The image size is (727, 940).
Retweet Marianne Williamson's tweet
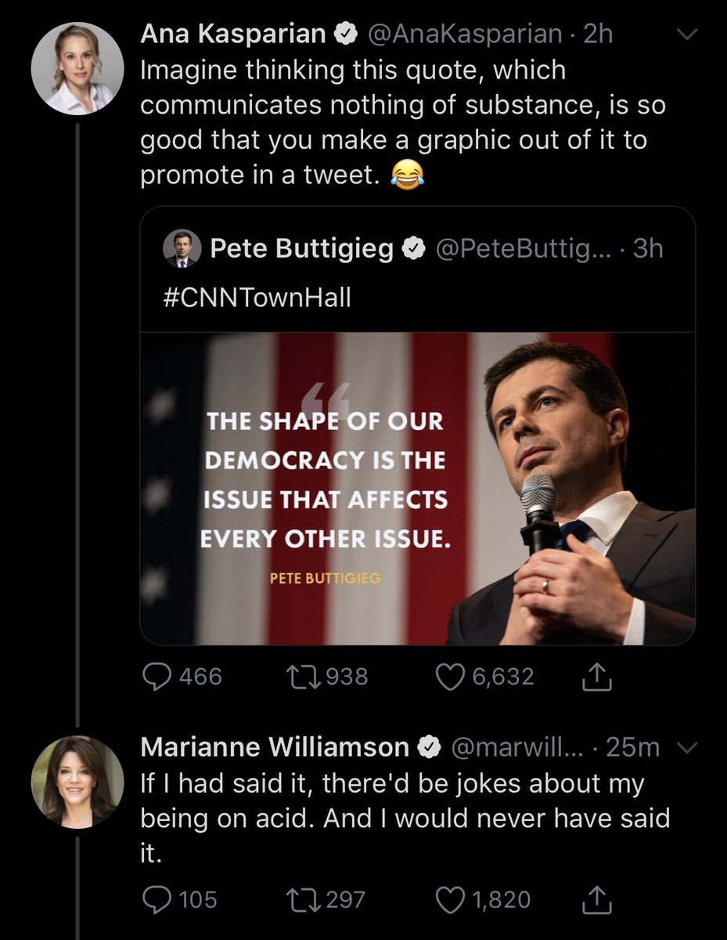click(x=306, y=899)
